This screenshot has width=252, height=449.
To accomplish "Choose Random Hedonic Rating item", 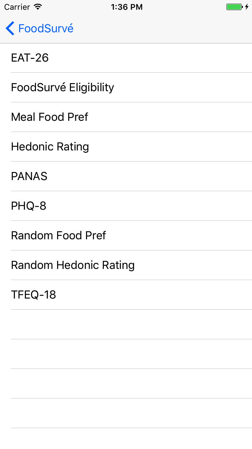I will [126, 265].
